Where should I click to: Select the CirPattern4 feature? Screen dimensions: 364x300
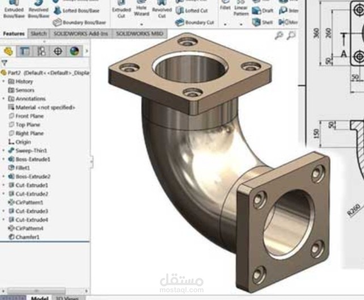tap(26, 228)
